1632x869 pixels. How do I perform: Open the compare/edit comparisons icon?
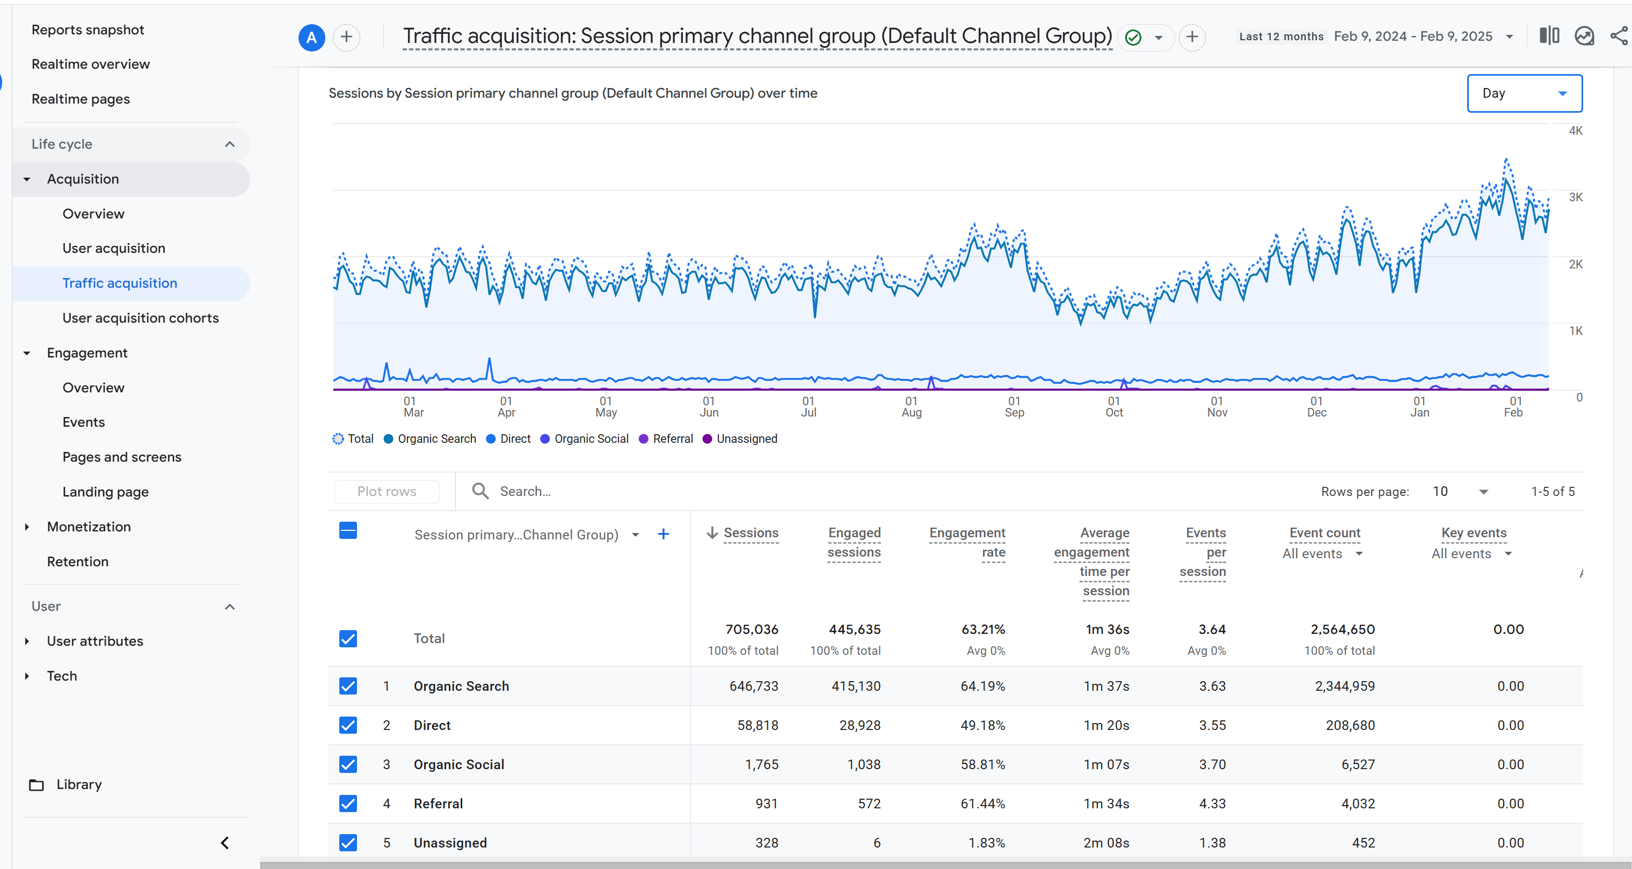[1550, 36]
